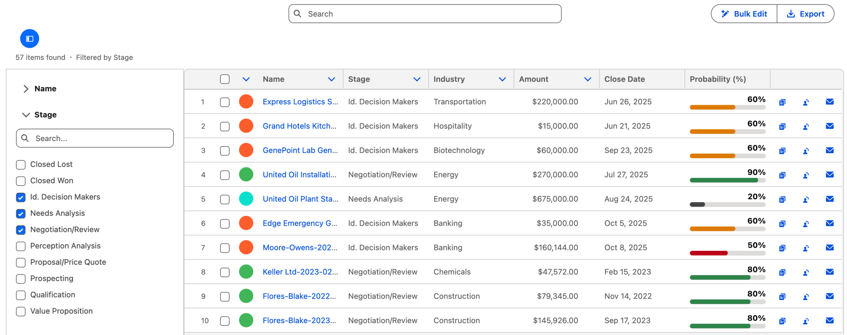The image size is (847, 335).
Task: Select the checkbox for row 7 Moore-Owens
Action: click(x=225, y=248)
